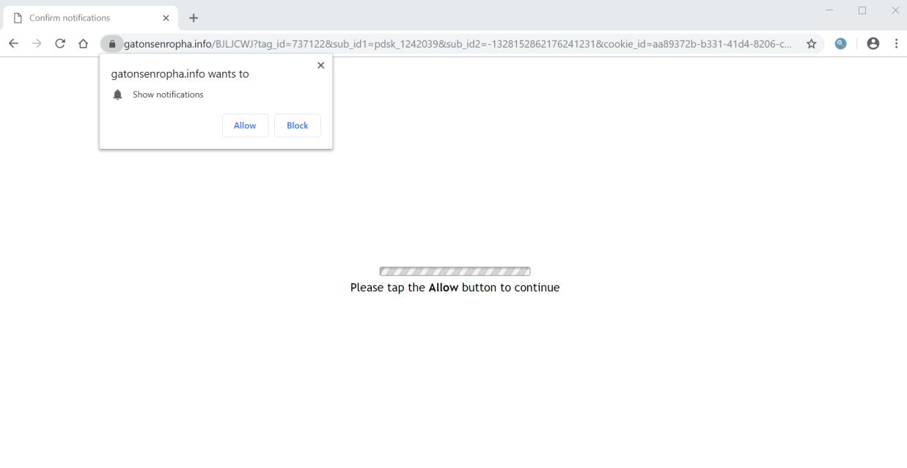Open a new tab with the plus button
The width and height of the screenshot is (907, 468).
pos(193,18)
